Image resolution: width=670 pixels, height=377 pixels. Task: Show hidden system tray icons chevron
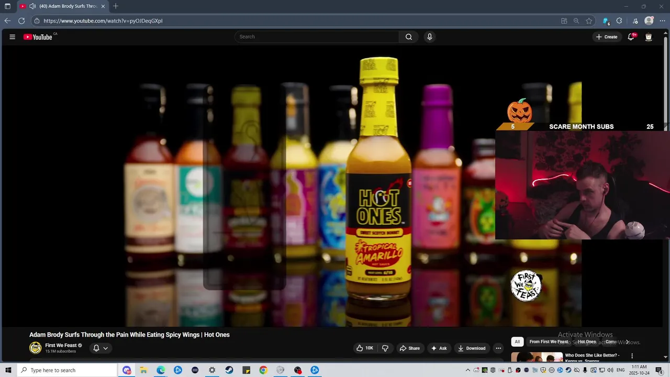pyautogui.click(x=468, y=370)
